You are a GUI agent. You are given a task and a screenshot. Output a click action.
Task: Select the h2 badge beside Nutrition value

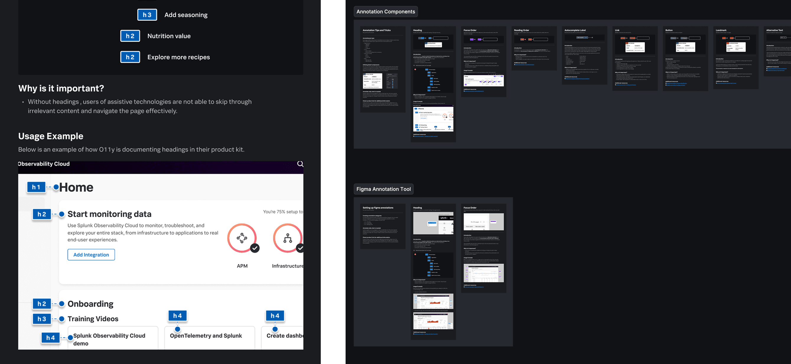point(130,36)
